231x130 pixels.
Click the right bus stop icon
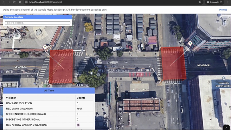[x=98, y=75]
